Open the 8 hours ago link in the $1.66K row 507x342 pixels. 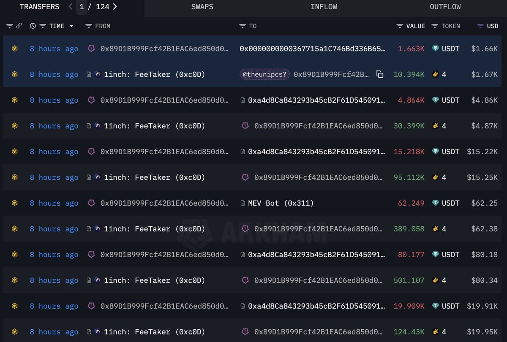tap(54, 49)
